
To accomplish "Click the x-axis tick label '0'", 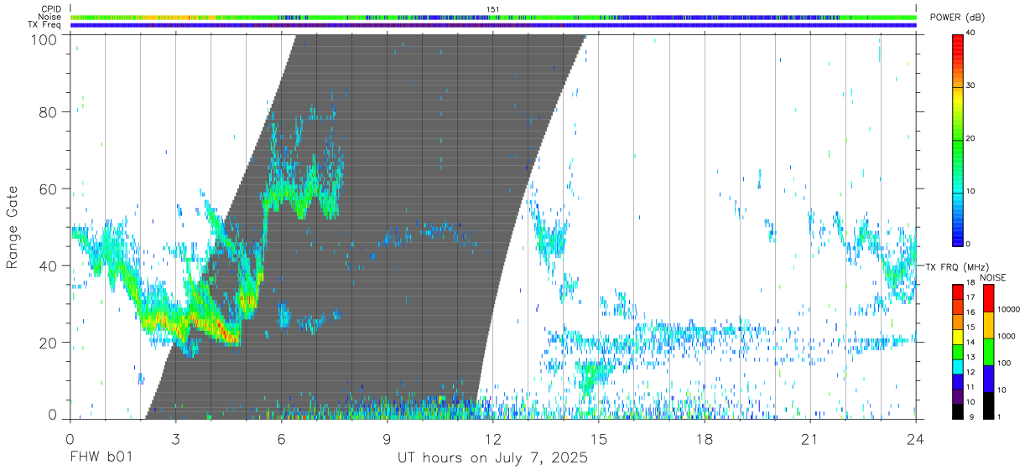I will 70,439.
